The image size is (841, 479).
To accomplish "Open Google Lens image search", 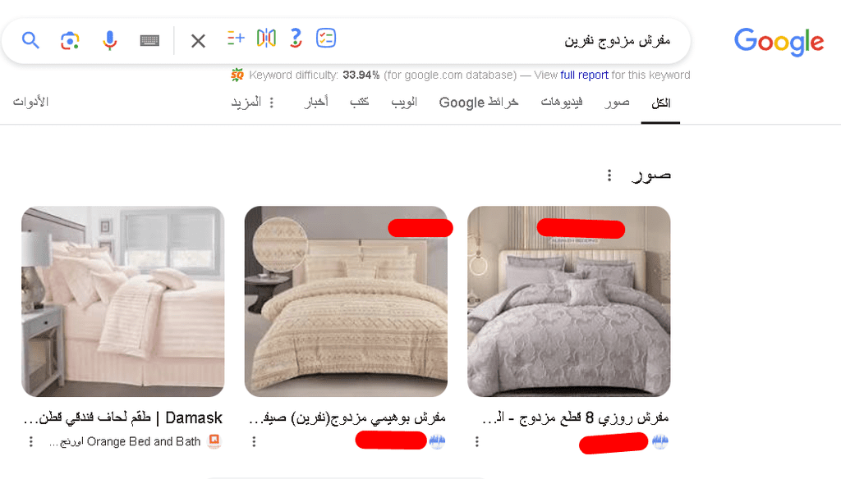I will (x=71, y=40).
